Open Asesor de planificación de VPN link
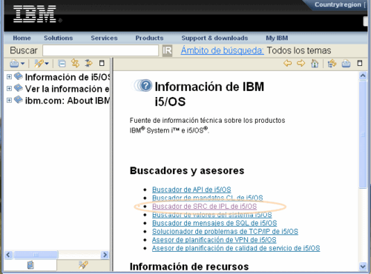Image resolution: width=371 pixels, height=274 pixels. [x=214, y=240]
